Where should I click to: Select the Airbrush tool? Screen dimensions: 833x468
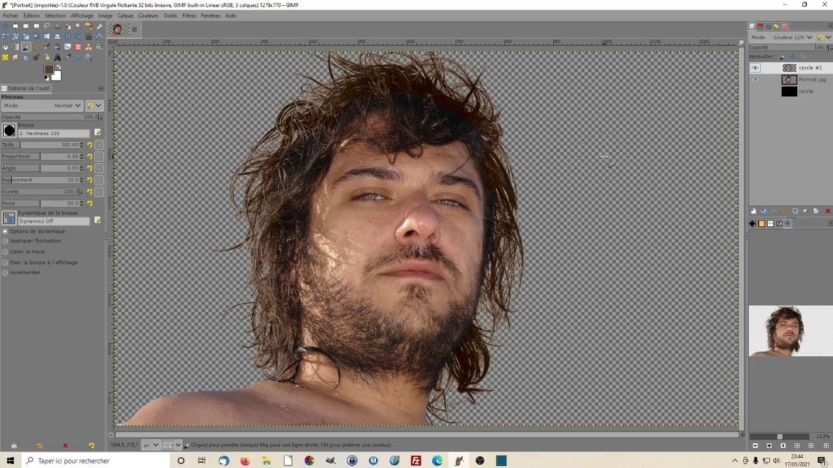click(x=47, y=47)
